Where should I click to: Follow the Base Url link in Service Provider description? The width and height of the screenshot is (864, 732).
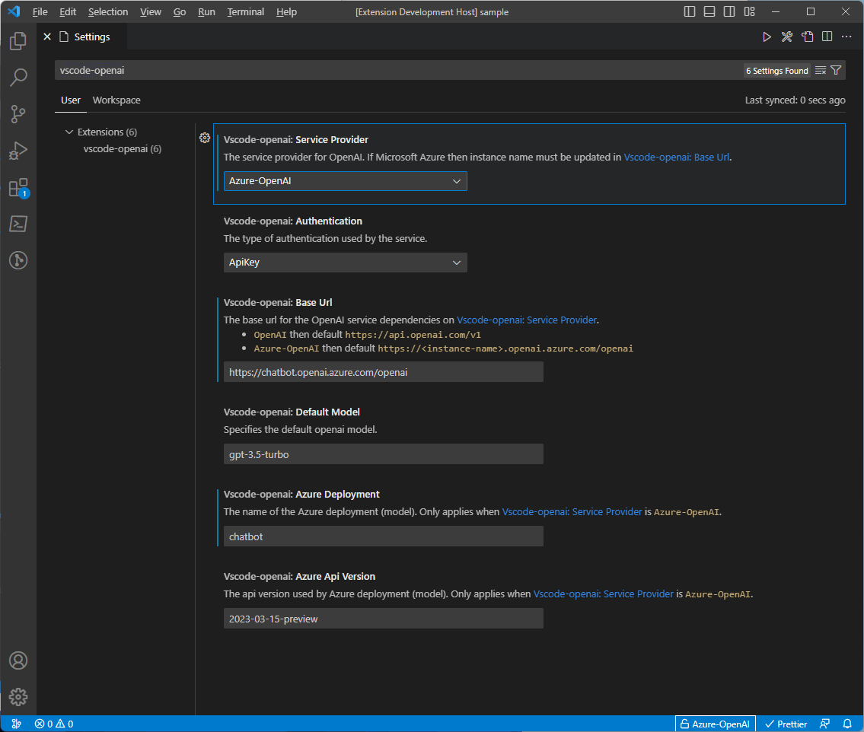coord(676,157)
